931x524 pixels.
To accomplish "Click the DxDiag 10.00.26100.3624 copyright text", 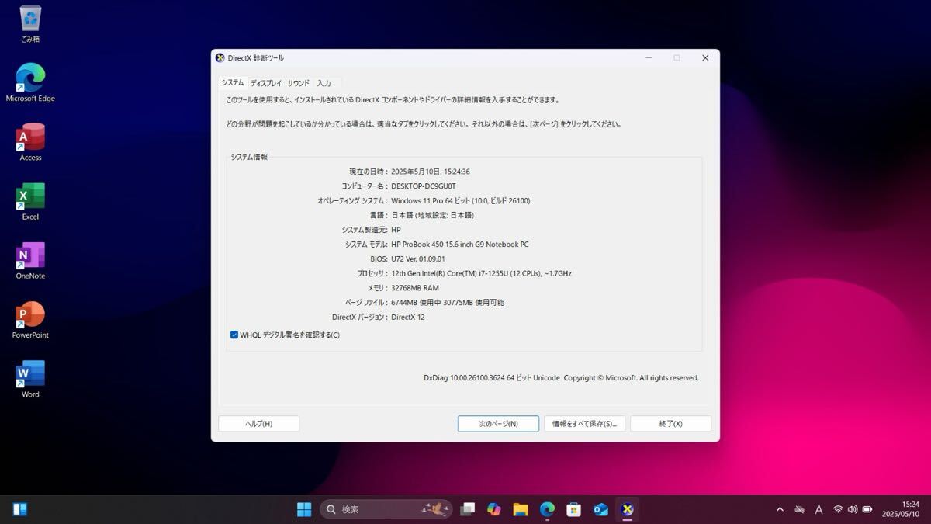I will point(561,378).
